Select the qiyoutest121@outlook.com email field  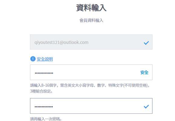pos(91,42)
